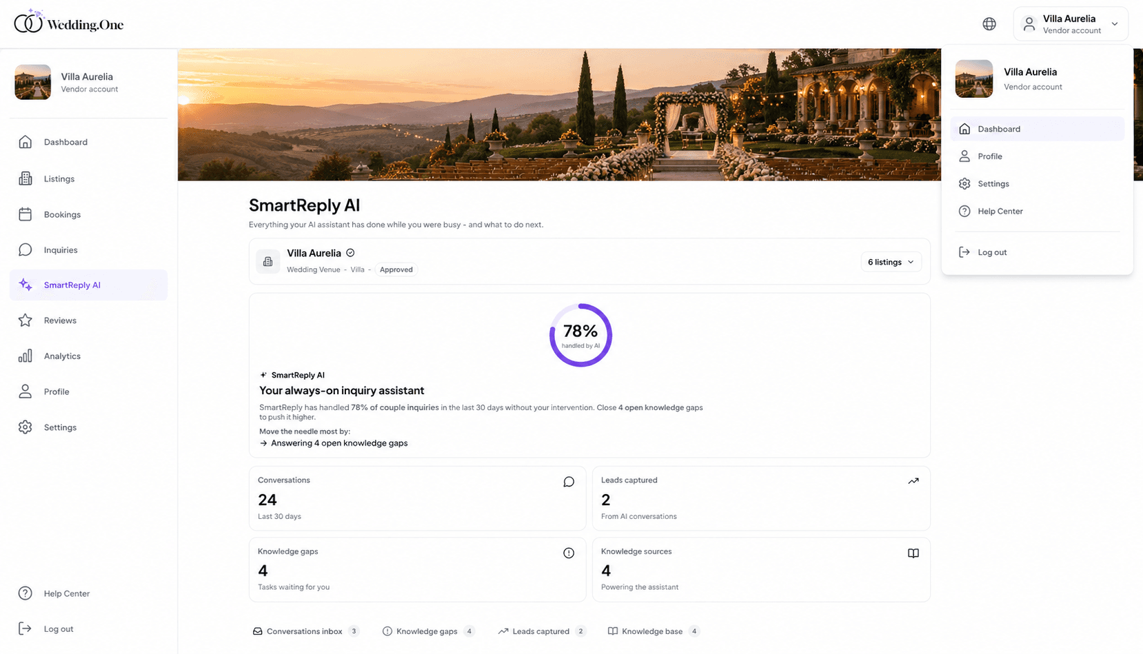Image resolution: width=1143 pixels, height=654 pixels.
Task: Navigate to Reviews in the sidebar
Action: [88, 320]
